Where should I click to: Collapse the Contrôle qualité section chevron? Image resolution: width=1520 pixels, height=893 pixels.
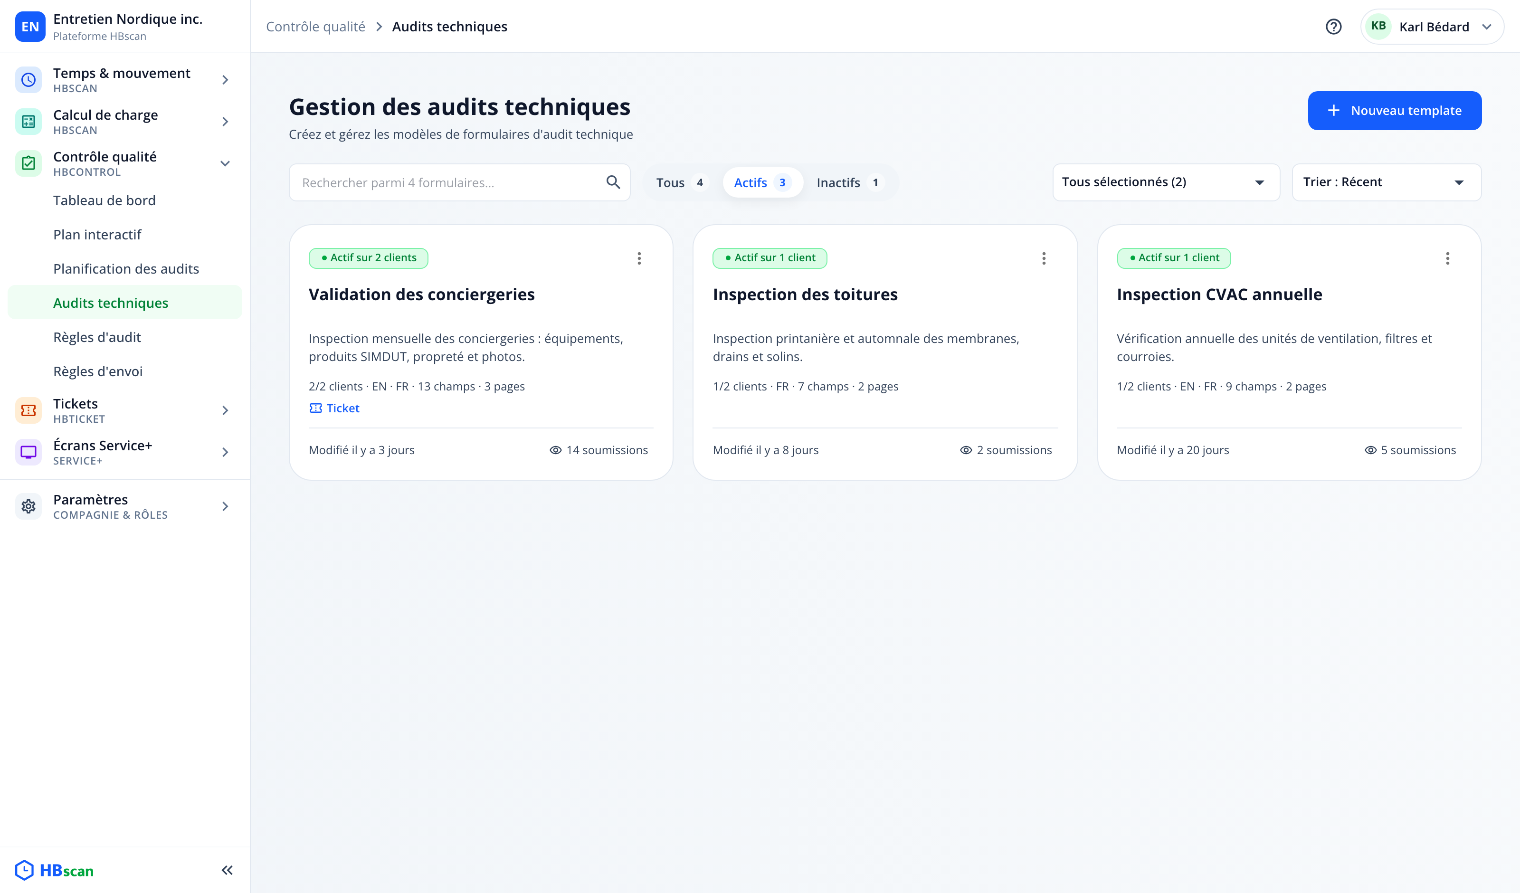[x=225, y=163]
